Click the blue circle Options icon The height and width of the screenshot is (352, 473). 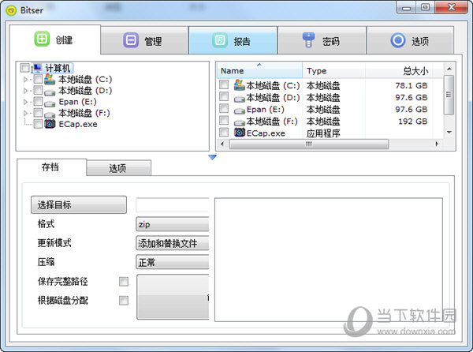(x=398, y=40)
